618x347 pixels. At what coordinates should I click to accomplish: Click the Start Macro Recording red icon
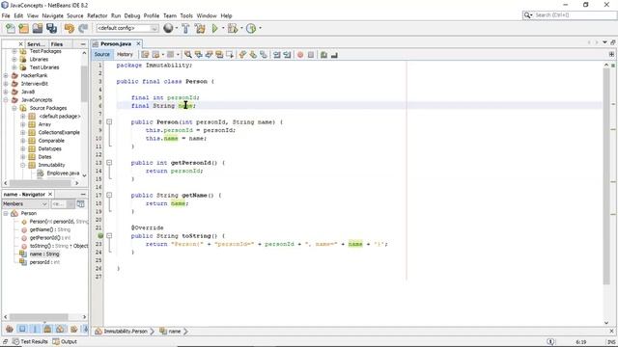[x=300, y=55]
